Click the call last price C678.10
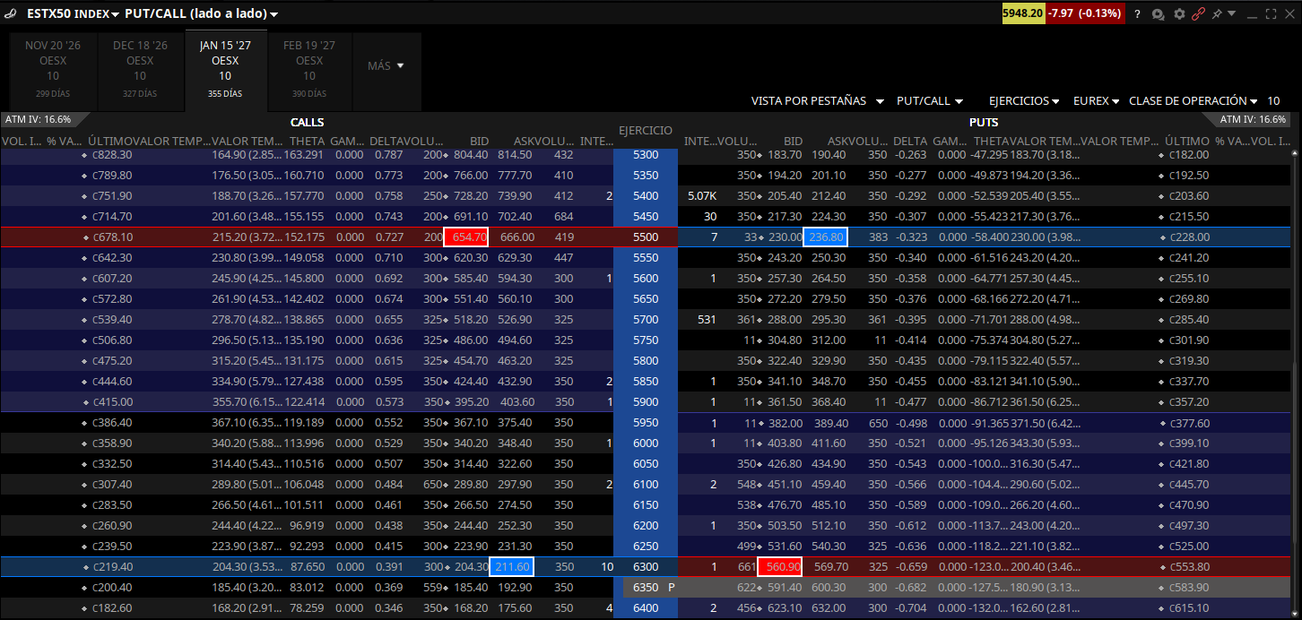 [x=112, y=237]
